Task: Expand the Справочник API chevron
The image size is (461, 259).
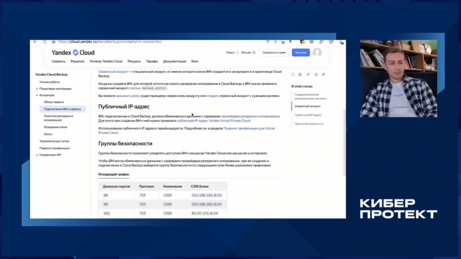Action: 37,155
